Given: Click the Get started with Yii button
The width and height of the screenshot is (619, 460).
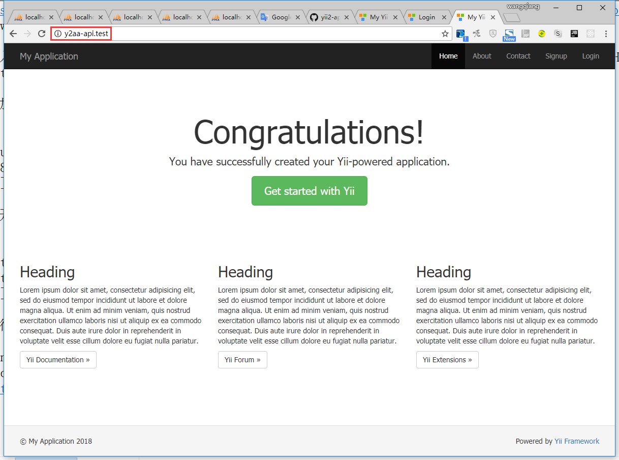Looking at the screenshot, I should [309, 191].
